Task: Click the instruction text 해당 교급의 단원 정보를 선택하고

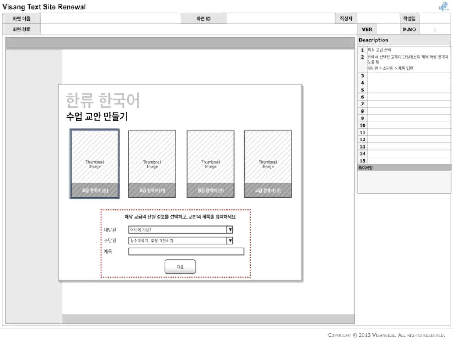Action: 180,217
